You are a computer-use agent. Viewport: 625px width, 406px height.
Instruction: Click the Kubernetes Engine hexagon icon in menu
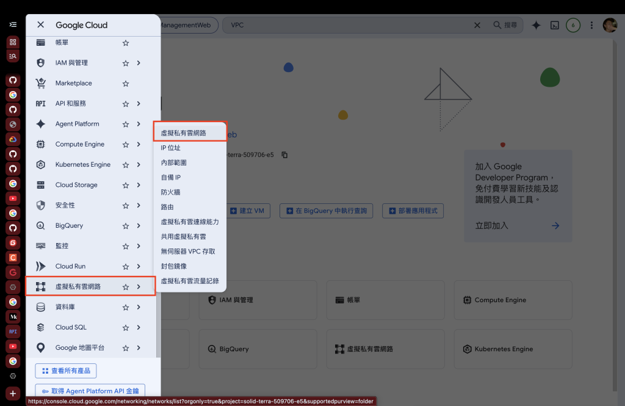tap(41, 164)
